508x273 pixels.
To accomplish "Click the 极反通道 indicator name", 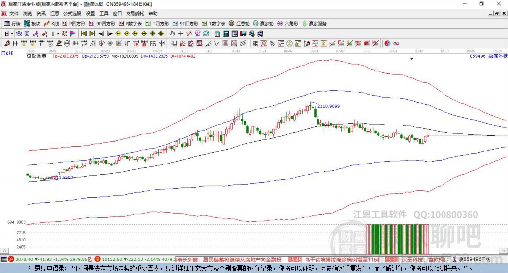I will (36, 56).
